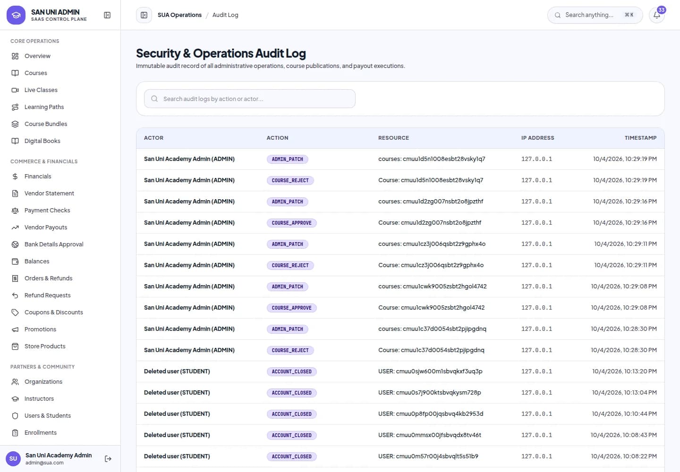
Task: Click the Vendor Payouts trend icon
Action: (x=15, y=228)
